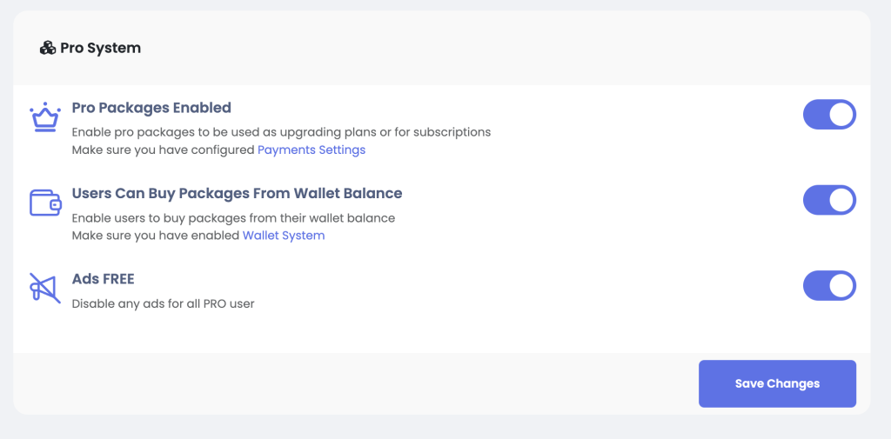Click the crown icon for Pro Packages
The image size is (891, 439).
(45, 117)
